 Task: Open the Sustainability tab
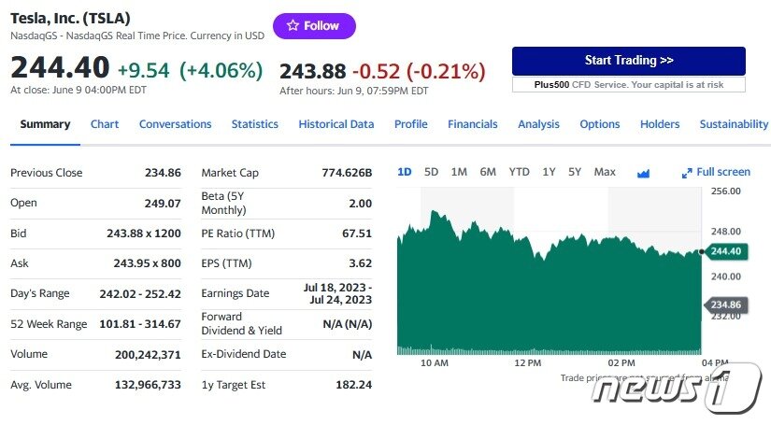(734, 124)
